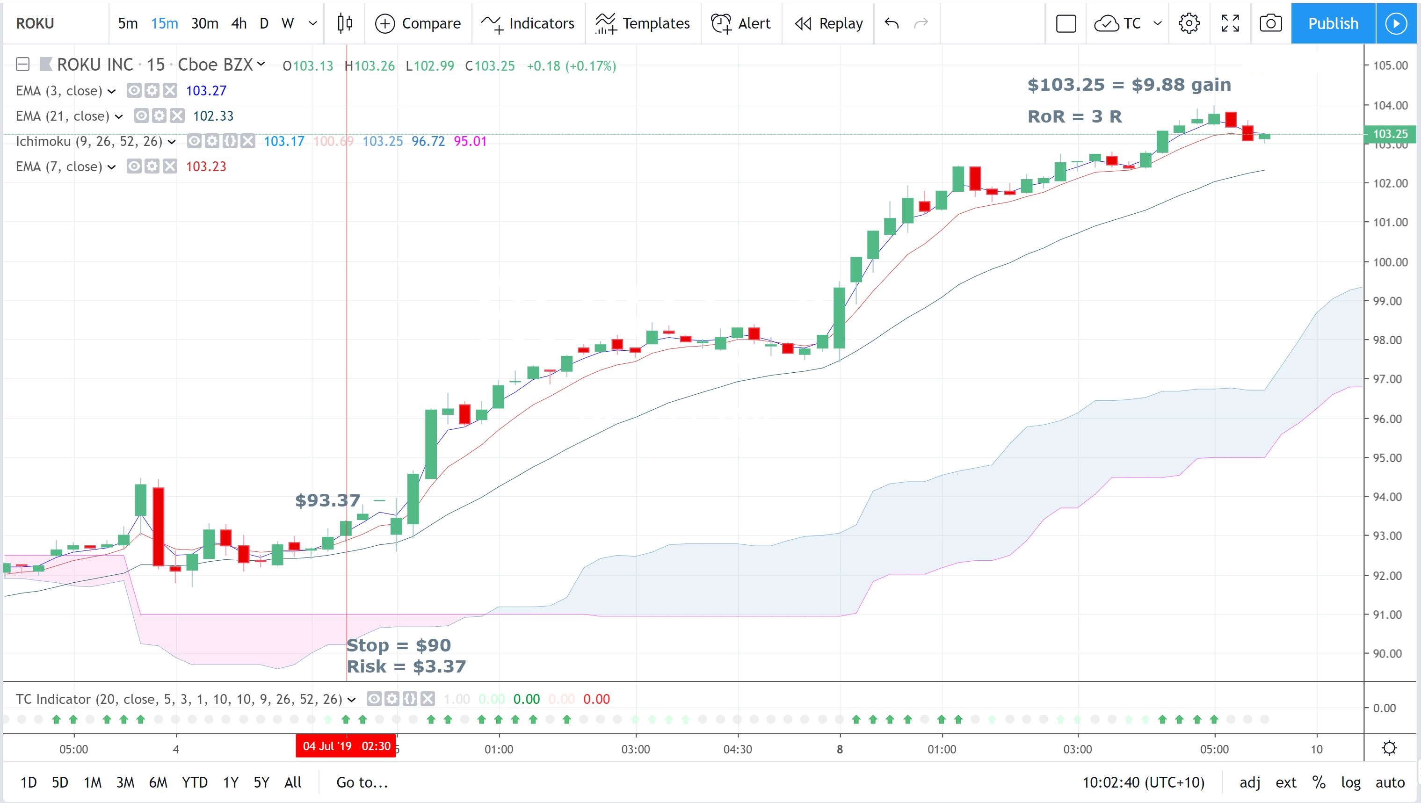
Task: Open the TC cloud save layout menu
Action: [x=1128, y=23]
